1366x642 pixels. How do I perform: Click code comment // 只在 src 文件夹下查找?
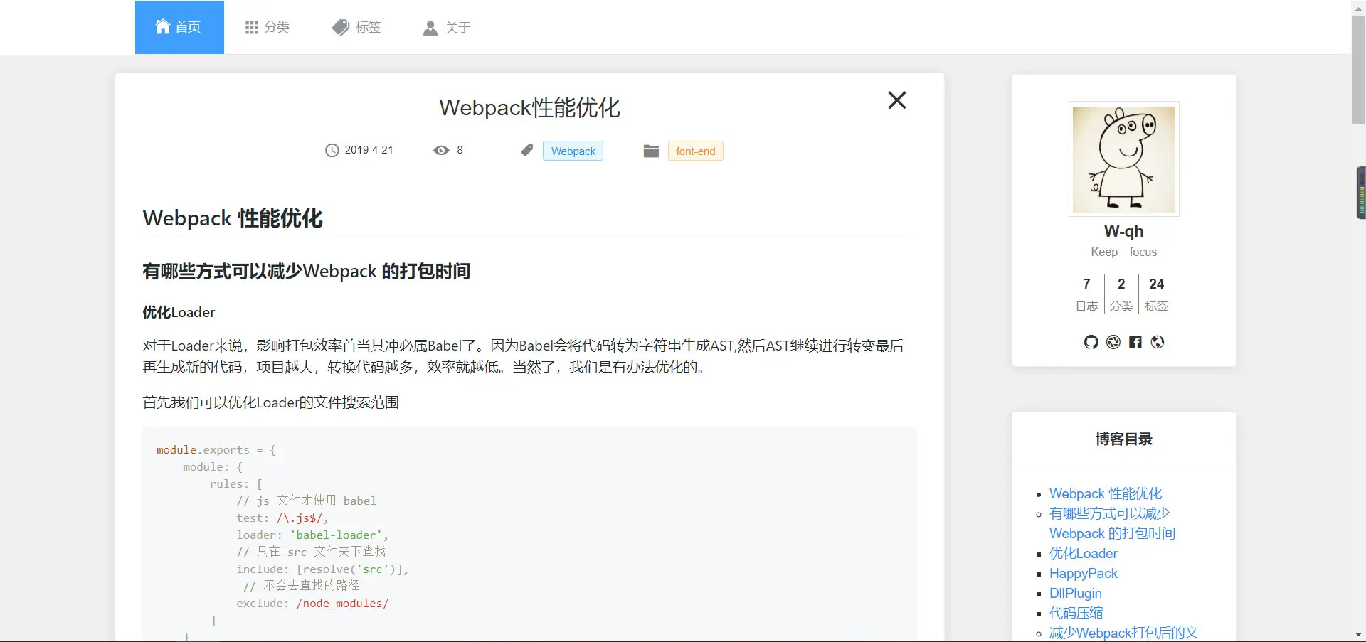(x=311, y=552)
